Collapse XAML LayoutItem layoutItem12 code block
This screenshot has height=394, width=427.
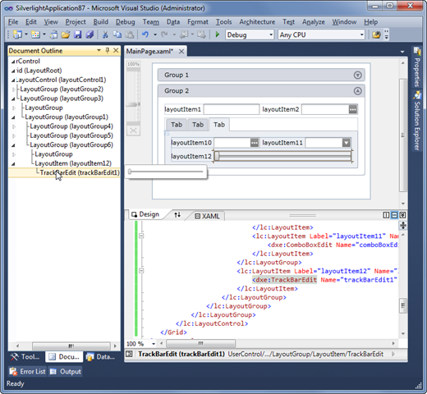[x=141, y=271]
